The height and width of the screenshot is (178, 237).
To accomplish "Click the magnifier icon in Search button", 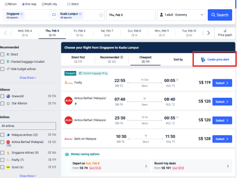I will coord(213,15).
